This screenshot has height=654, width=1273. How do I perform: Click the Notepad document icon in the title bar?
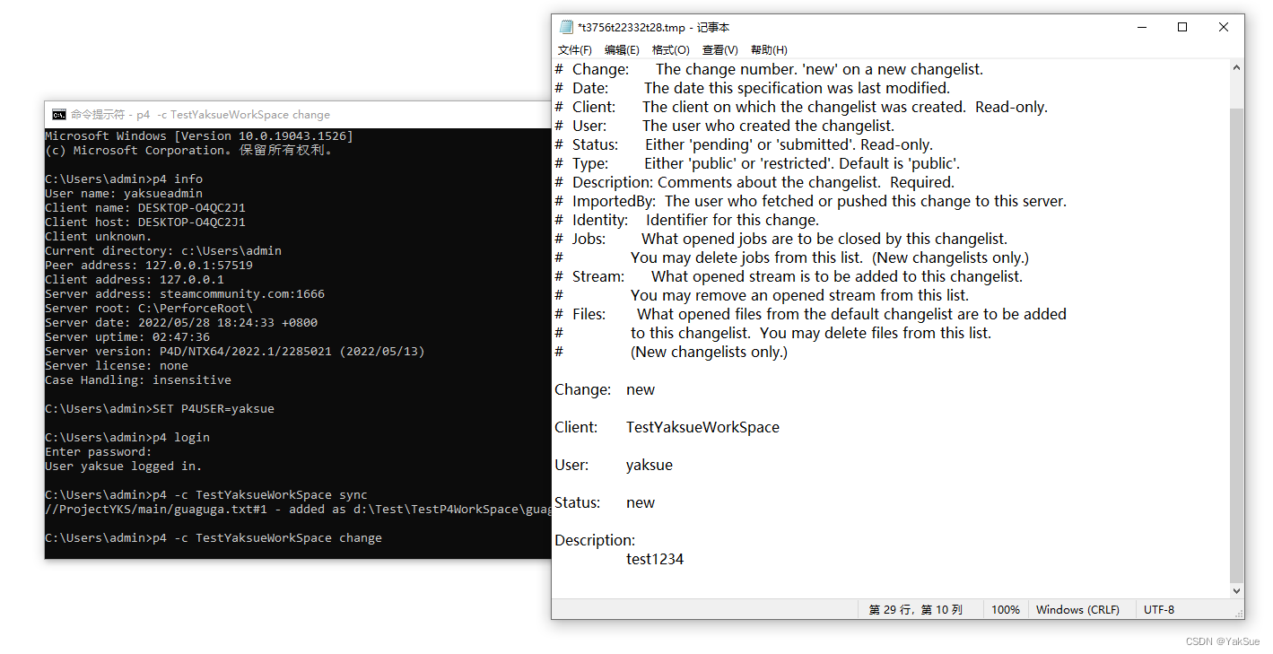click(x=566, y=27)
